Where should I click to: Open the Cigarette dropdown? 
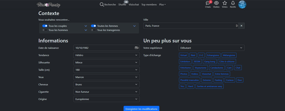[107, 92]
